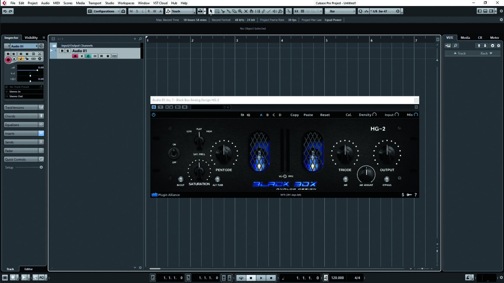Click the plugin undo arrow in HG-2 toolbar
The width and height of the screenshot is (504, 283).
pyautogui.click(x=243, y=115)
